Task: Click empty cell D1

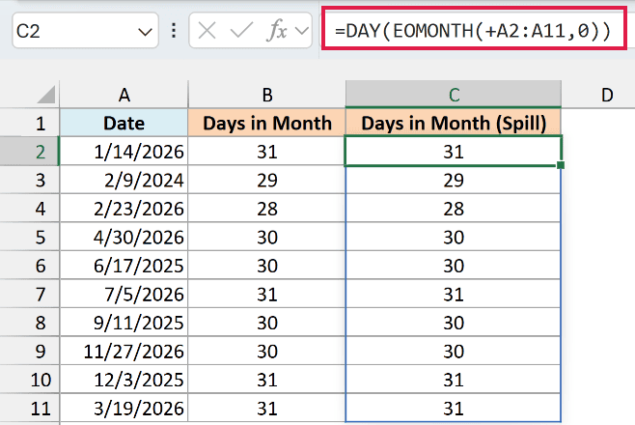Action: (598, 123)
